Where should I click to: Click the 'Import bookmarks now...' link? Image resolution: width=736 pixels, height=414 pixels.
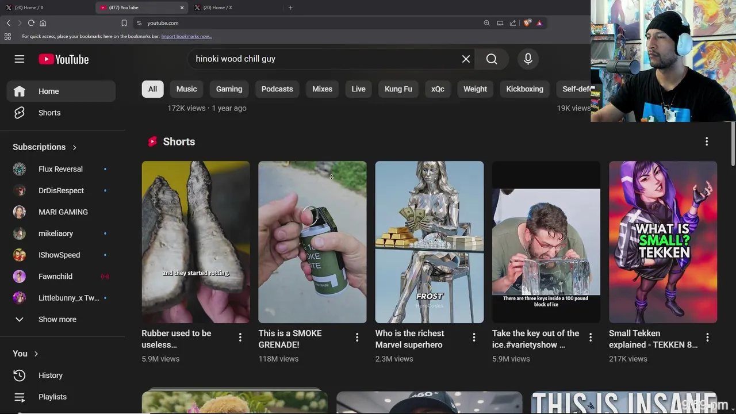pyautogui.click(x=186, y=36)
